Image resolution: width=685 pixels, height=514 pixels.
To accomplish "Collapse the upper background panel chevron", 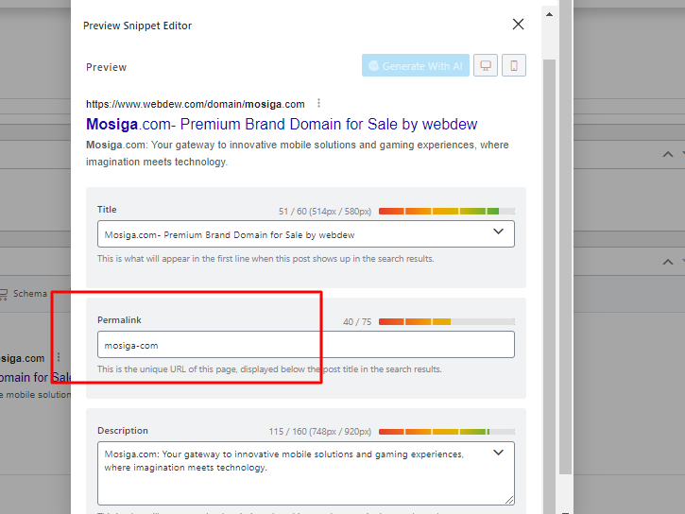I will click(668, 154).
